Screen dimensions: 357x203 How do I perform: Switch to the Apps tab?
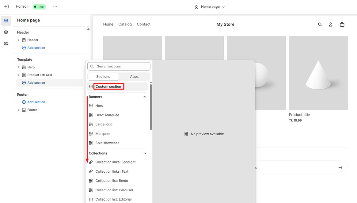pos(134,77)
